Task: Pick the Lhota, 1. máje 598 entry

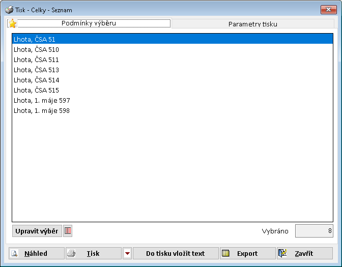Action: point(42,110)
